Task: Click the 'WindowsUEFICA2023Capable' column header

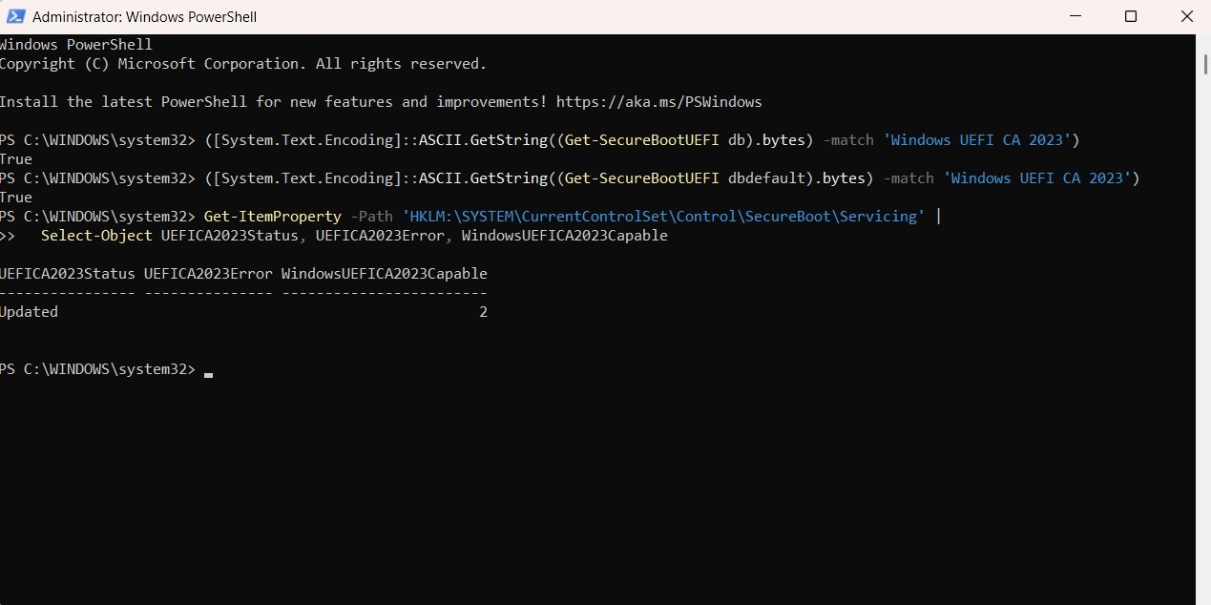Action: tap(385, 274)
